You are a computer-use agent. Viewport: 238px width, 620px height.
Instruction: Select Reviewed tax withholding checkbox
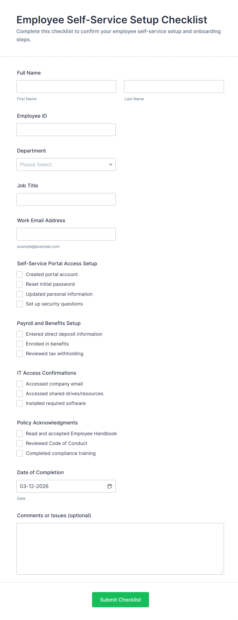20,354
